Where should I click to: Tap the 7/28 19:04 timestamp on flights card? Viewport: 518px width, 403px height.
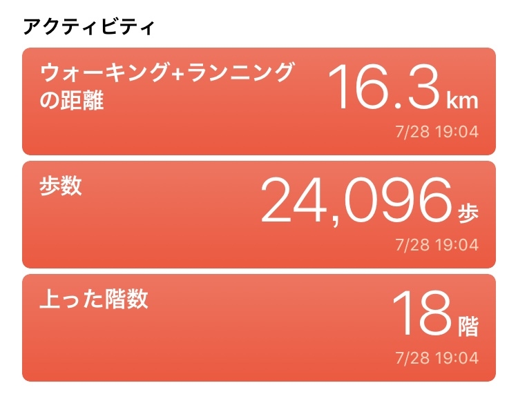coord(437,358)
